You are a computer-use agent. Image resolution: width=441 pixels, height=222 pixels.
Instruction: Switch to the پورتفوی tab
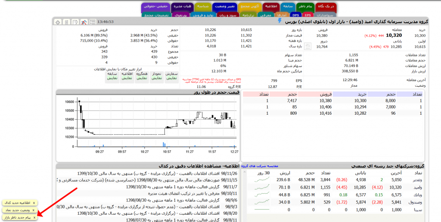coord(180,15)
